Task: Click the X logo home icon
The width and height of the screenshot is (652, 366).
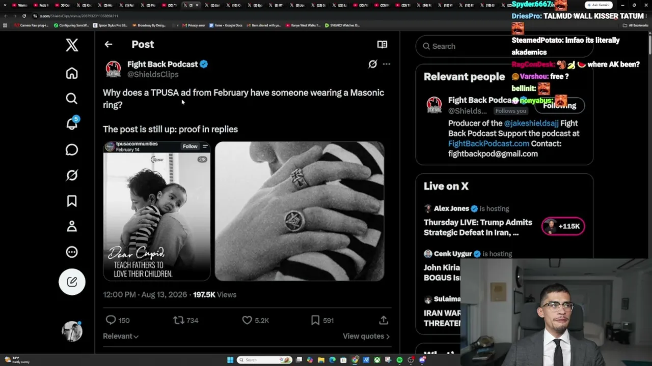Action: [x=72, y=45]
